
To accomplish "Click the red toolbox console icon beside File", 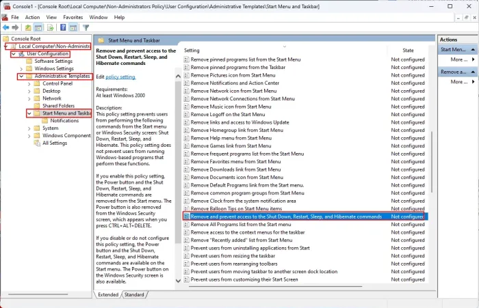I will (5, 17).
